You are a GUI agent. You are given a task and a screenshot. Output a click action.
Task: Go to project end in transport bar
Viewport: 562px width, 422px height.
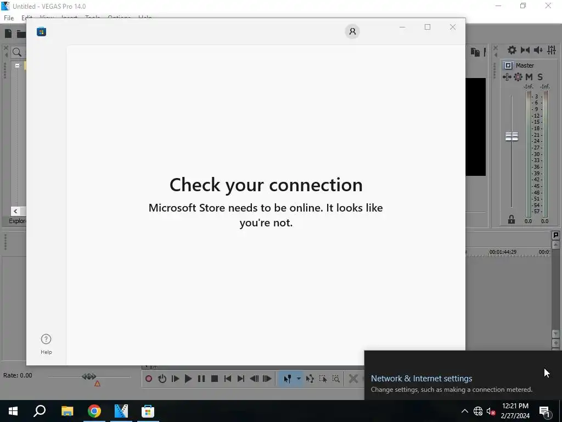coord(241,379)
